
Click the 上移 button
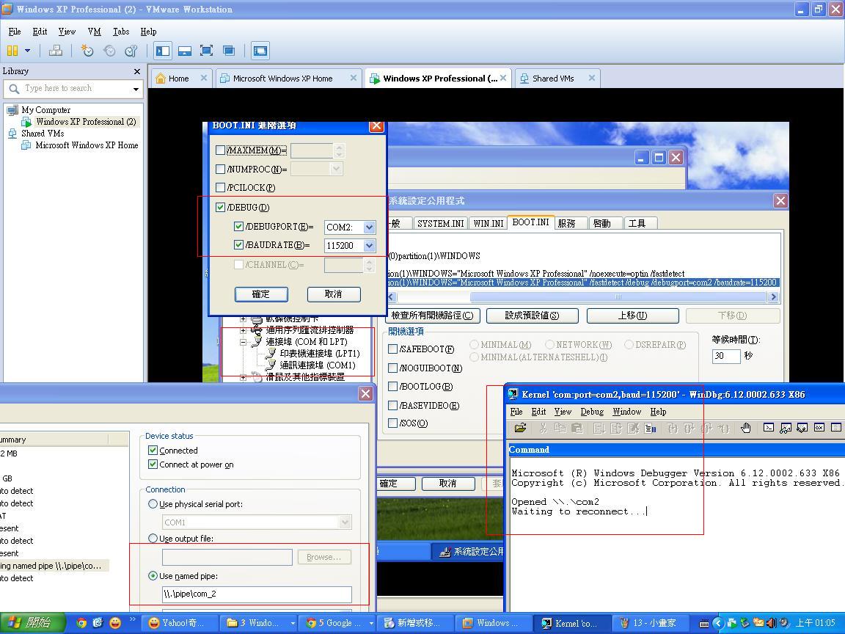(x=633, y=316)
